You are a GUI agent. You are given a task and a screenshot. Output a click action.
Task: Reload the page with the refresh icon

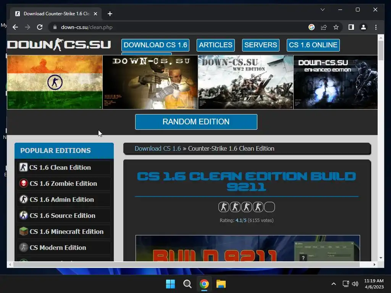coord(40,27)
